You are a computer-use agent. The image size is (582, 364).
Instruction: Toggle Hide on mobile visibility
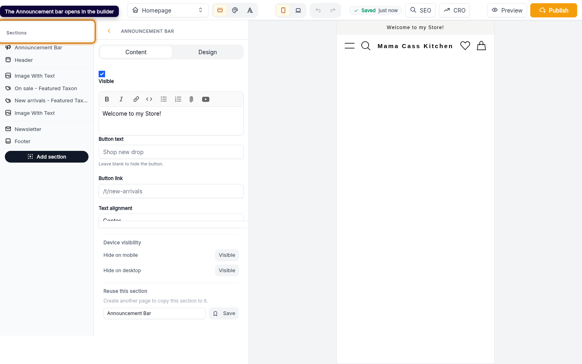pyautogui.click(x=227, y=255)
